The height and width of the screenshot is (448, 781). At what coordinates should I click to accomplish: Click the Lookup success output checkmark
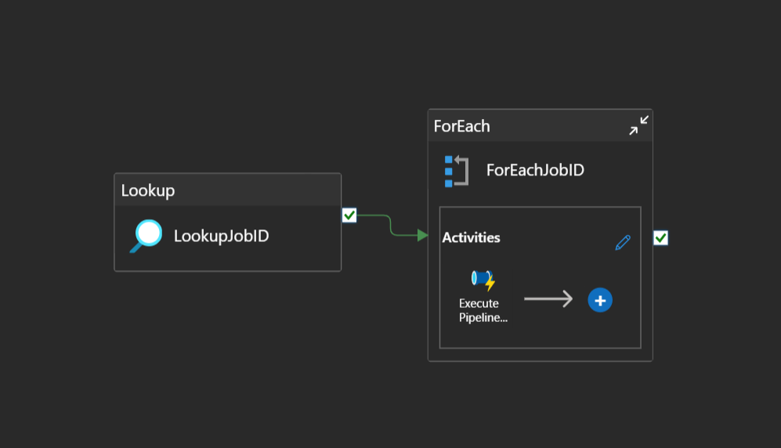coord(349,215)
